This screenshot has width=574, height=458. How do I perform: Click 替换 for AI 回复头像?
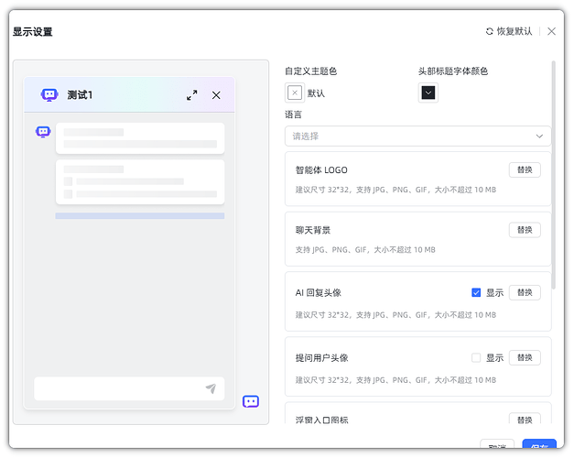(525, 293)
